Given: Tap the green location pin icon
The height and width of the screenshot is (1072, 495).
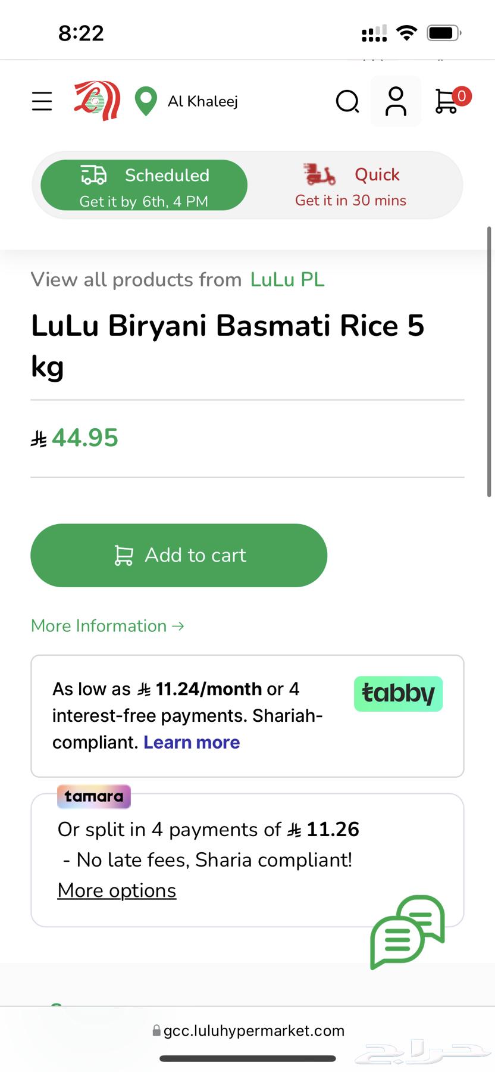Looking at the screenshot, I should pyautogui.click(x=146, y=101).
